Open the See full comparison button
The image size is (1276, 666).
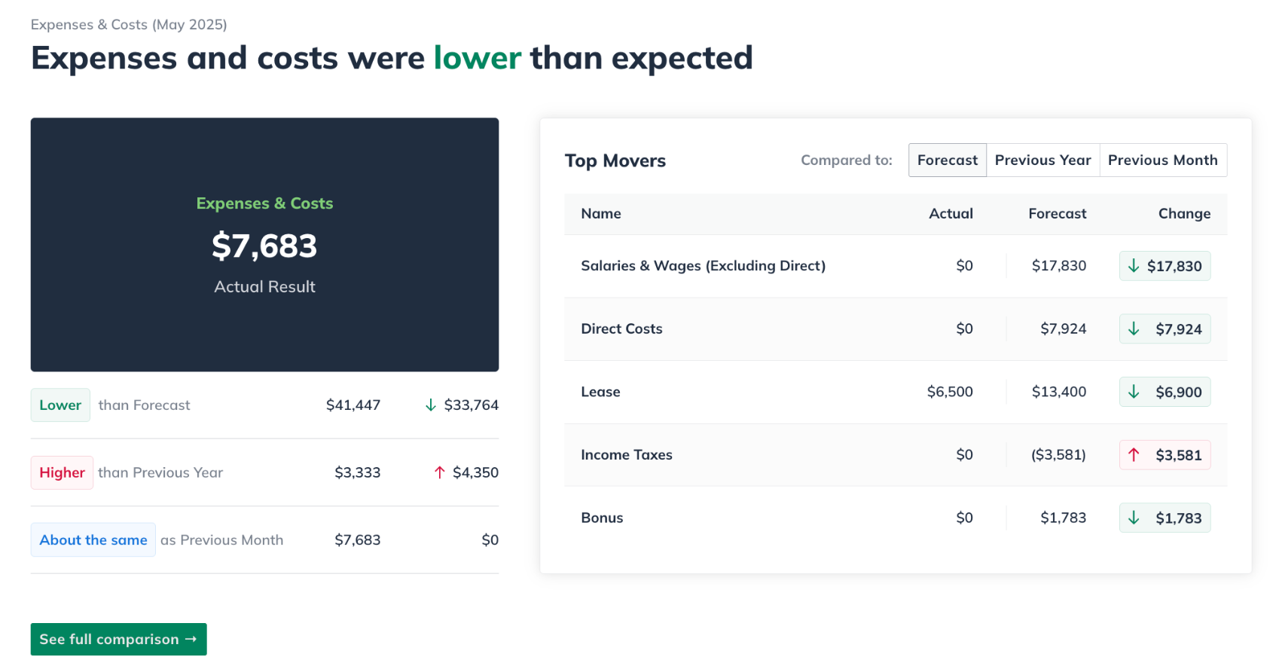click(x=118, y=640)
